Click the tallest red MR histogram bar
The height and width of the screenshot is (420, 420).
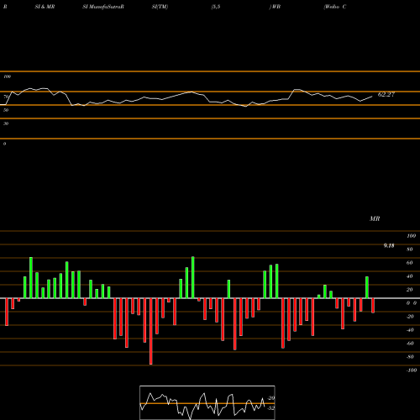pos(151,331)
